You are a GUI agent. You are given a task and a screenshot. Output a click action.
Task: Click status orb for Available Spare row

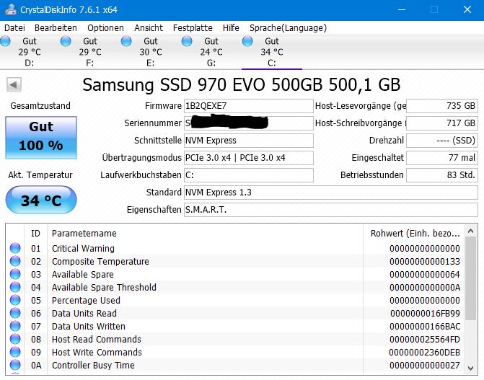tap(15, 274)
